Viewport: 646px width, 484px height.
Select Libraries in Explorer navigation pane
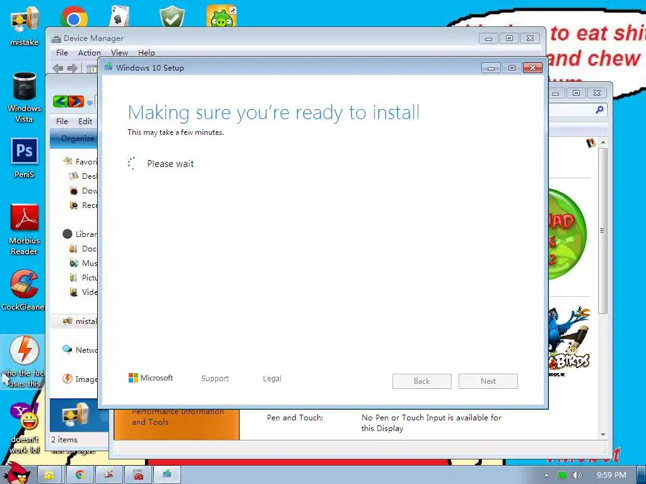click(x=80, y=234)
